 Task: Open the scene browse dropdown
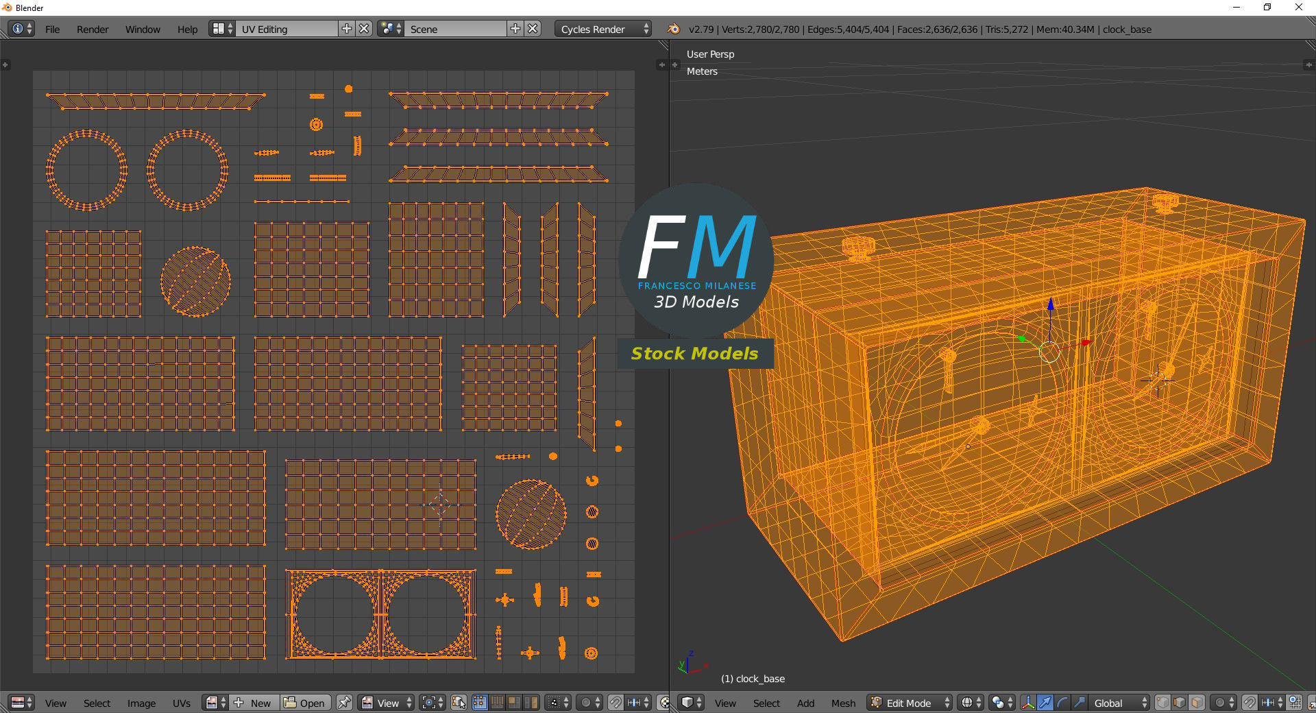point(391,29)
